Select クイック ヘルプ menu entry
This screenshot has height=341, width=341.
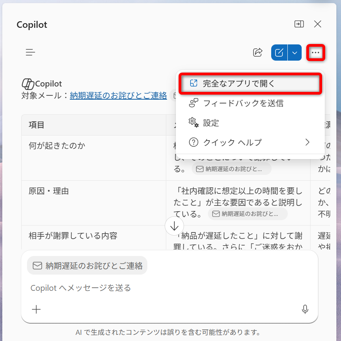pos(250,143)
